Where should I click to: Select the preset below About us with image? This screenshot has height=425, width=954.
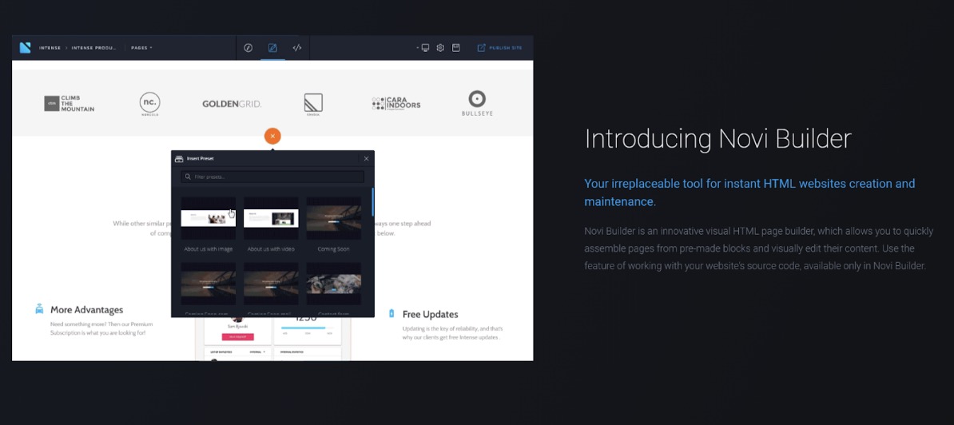tap(208, 284)
